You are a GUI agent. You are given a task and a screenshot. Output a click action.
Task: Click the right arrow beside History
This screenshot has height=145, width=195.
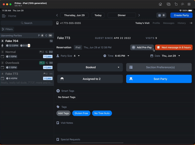pyautogui.click(x=191, y=23)
